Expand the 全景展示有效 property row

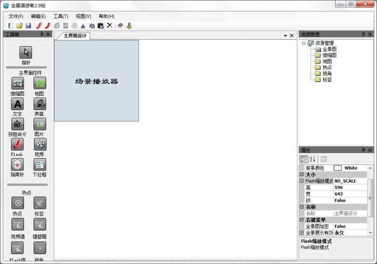click(302, 232)
